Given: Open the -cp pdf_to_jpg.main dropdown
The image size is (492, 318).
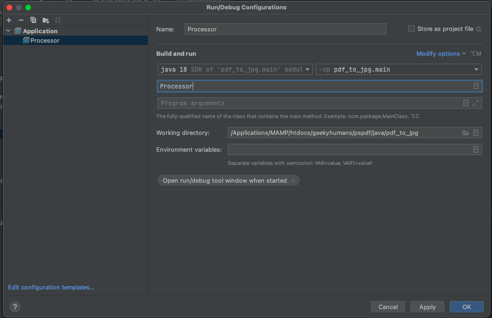Looking at the screenshot, I should [476, 69].
